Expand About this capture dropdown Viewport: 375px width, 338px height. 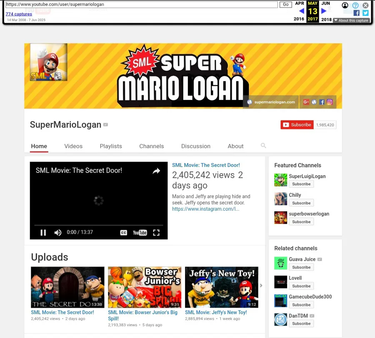(351, 20)
